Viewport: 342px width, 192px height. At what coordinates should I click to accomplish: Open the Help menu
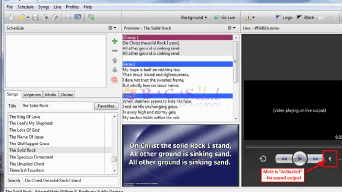[88, 7]
